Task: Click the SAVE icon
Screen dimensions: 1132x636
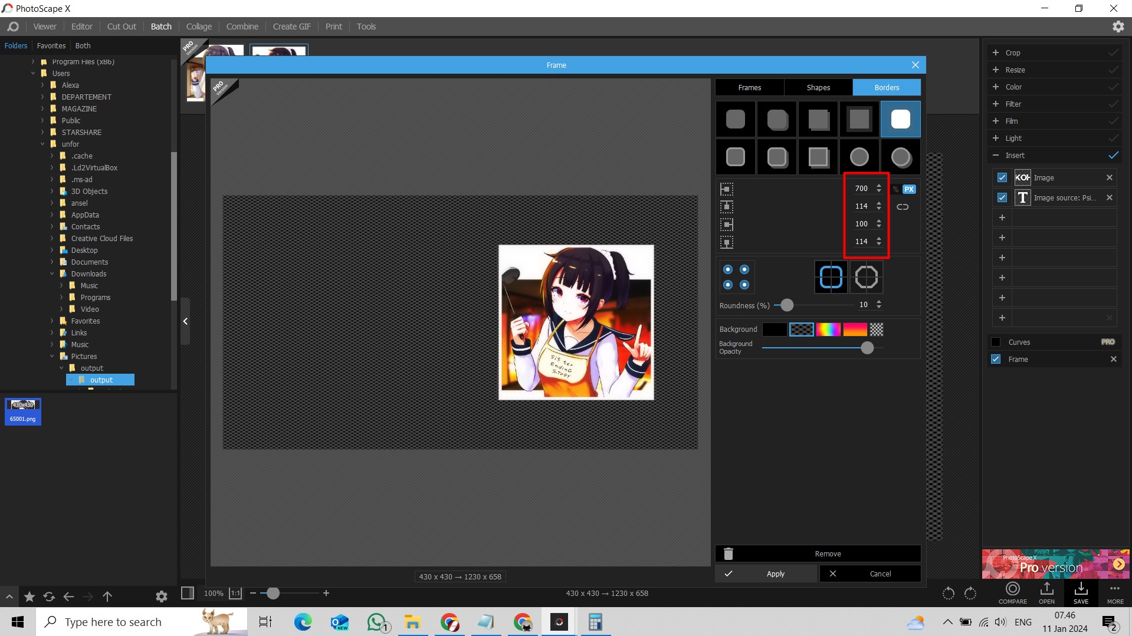Action: pyautogui.click(x=1081, y=593)
